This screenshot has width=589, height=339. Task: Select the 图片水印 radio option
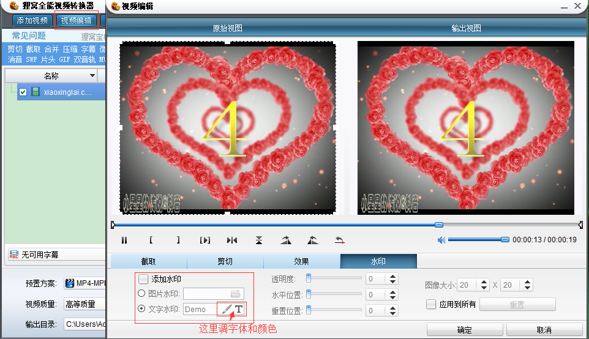pos(142,294)
